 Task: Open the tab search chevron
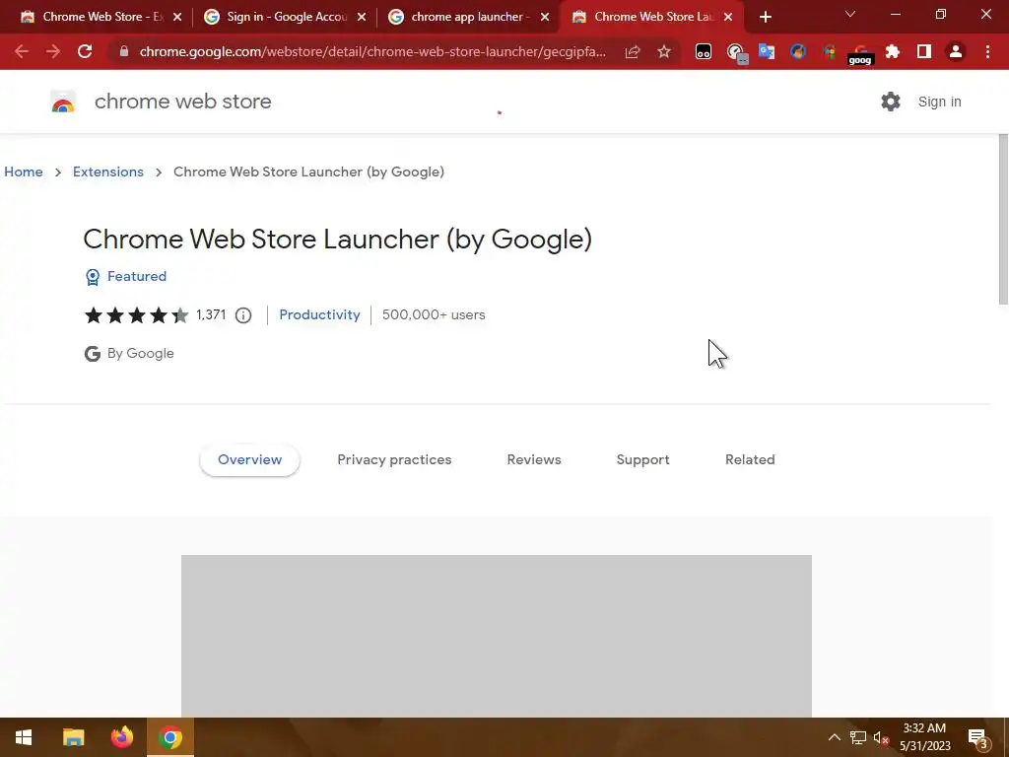click(x=850, y=14)
